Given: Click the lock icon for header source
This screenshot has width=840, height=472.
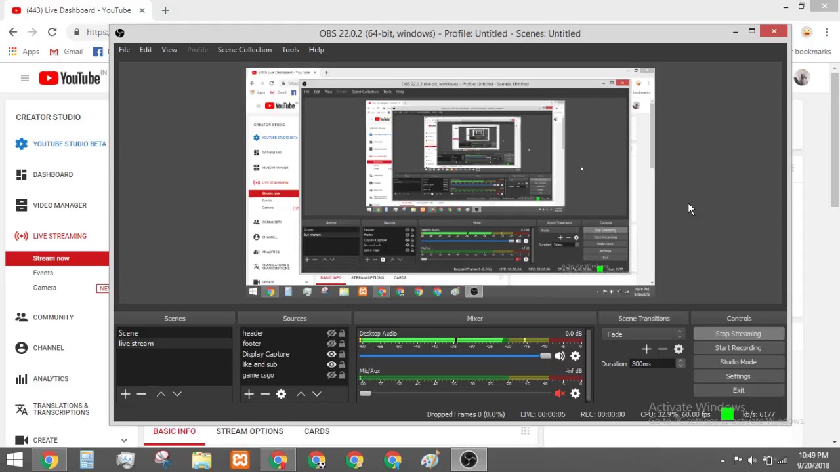Looking at the screenshot, I should click(x=342, y=333).
